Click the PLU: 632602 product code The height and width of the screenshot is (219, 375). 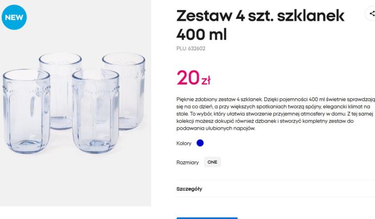191,48
